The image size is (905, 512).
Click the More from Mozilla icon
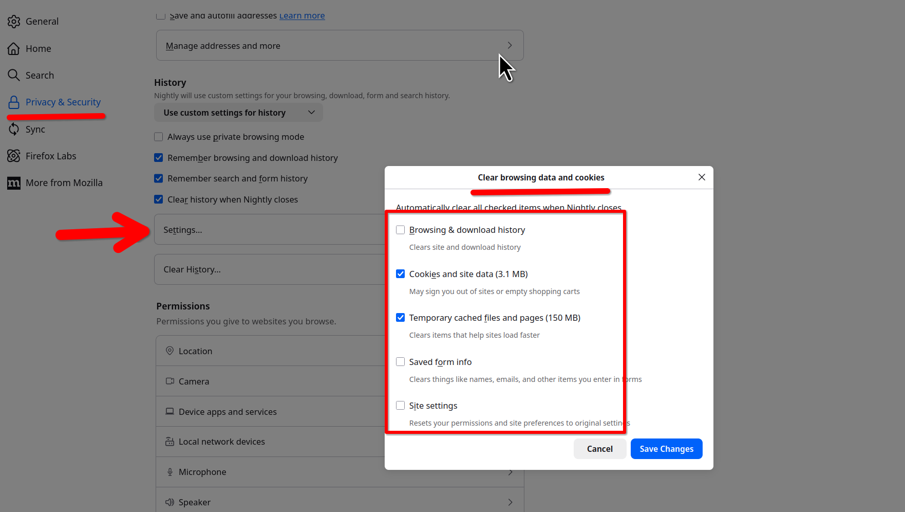[14, 183]
